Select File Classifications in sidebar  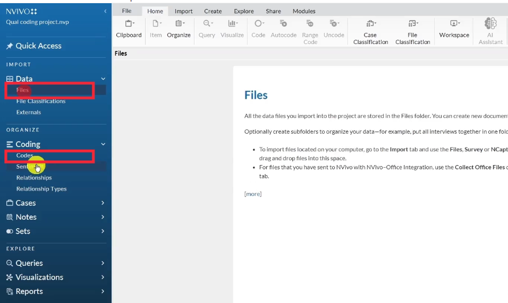tap(41, 101)
